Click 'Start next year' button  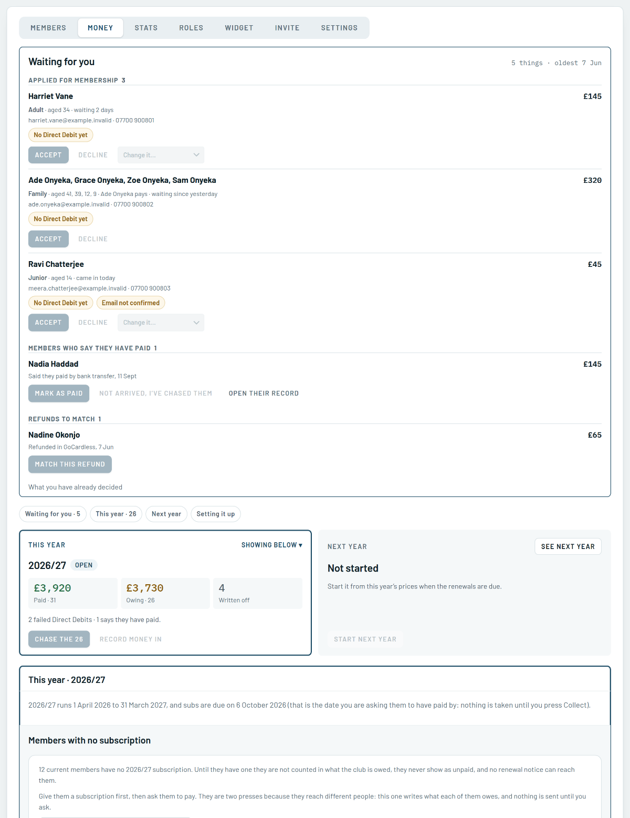coord(365,639)
